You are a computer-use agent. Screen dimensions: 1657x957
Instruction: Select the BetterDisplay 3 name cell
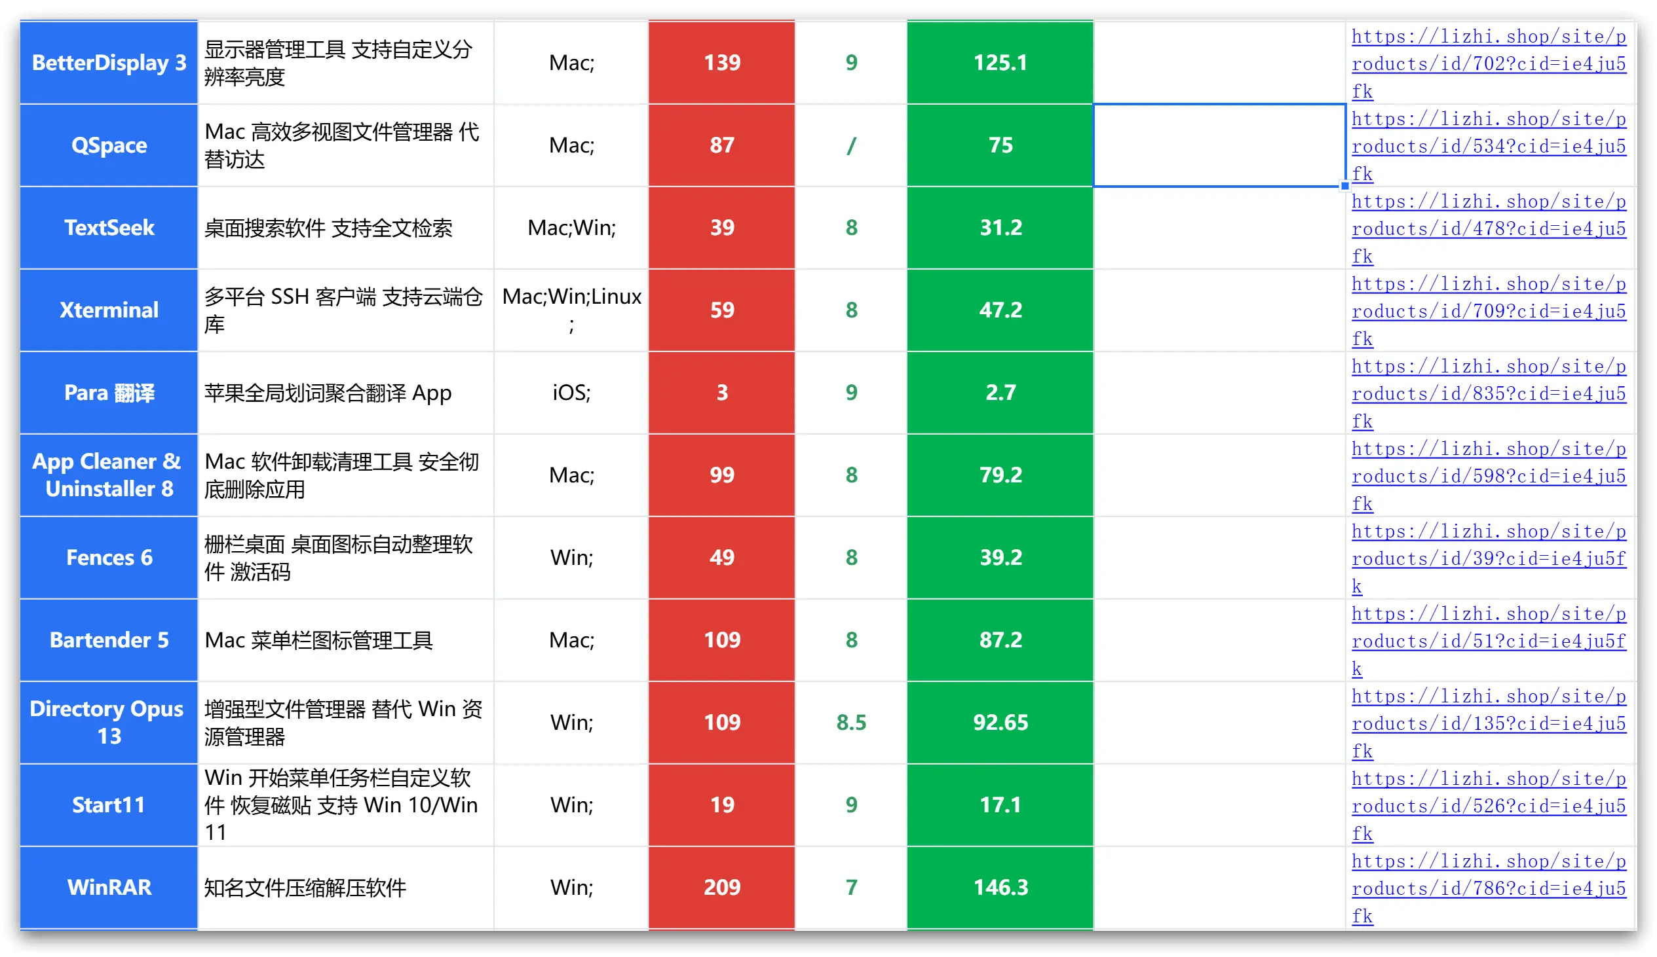109,63
